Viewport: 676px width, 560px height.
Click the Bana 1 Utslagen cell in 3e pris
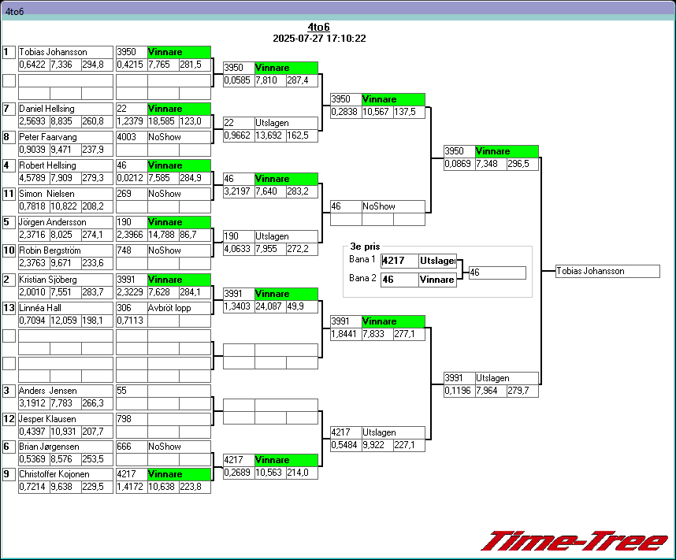[437, 261]
